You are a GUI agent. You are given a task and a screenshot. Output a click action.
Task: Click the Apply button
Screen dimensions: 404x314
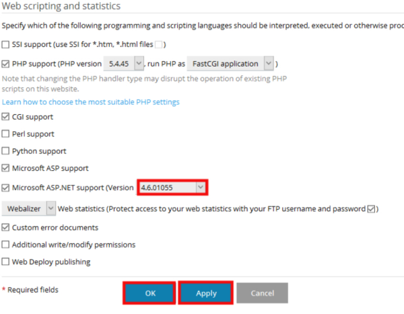pyautogui.click(x=205, y=293)
